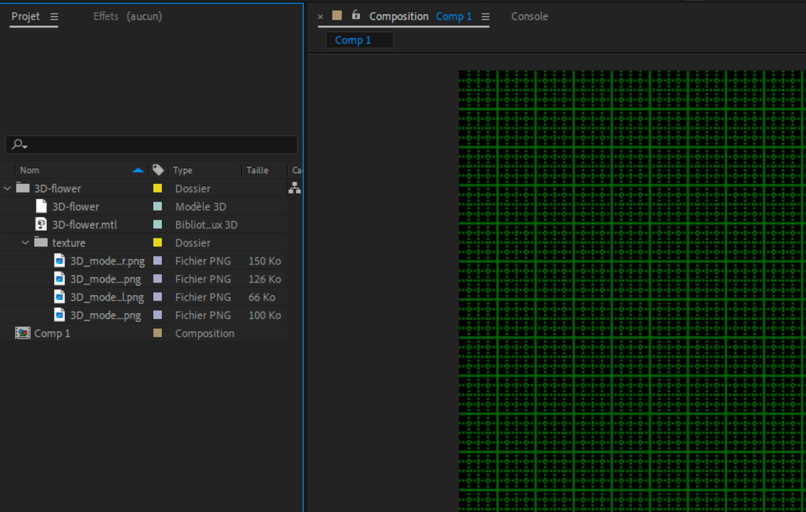Screen dimensions: 806x512
Task: Collapse the texture folder
Action: (x=25, y=243)
